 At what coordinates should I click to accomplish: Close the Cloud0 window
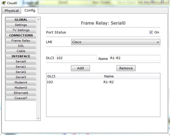pyautogui.click(x=162, y=2)
